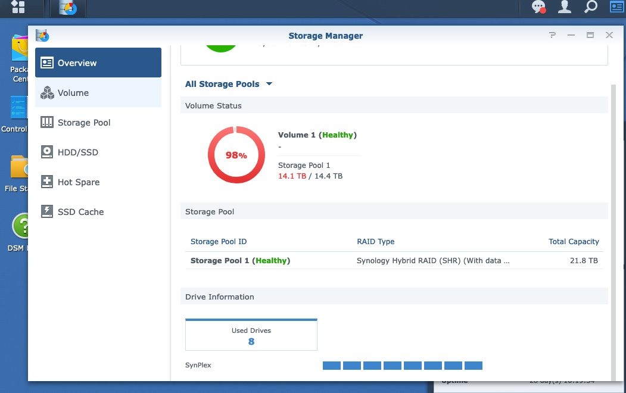The image size is (626, 393).
Task: Select the first SynPlex drive segment
Action: point(331,365)
